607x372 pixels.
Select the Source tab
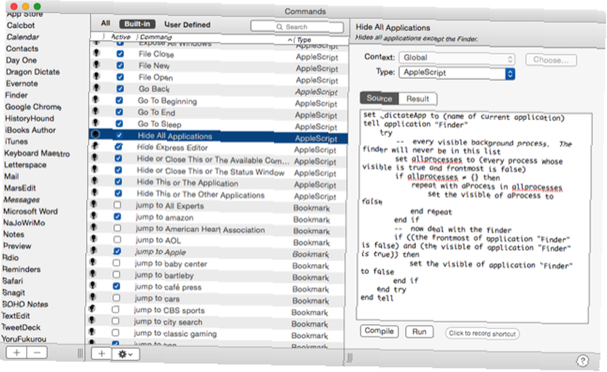point(379,98)
